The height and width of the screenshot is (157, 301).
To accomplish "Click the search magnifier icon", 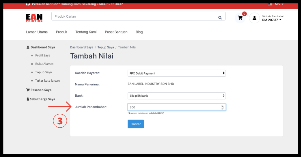I will (x=220, y=18).
